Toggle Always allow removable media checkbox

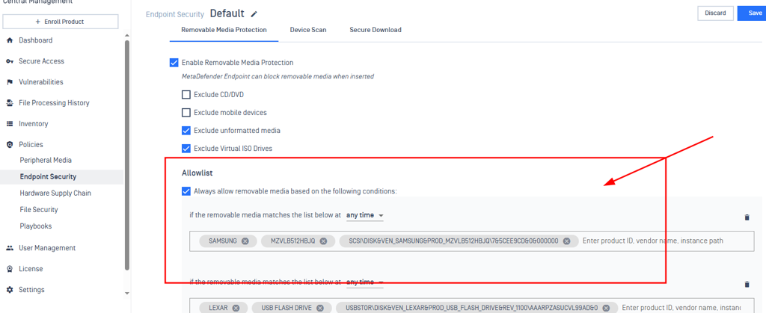click(186, 191)
